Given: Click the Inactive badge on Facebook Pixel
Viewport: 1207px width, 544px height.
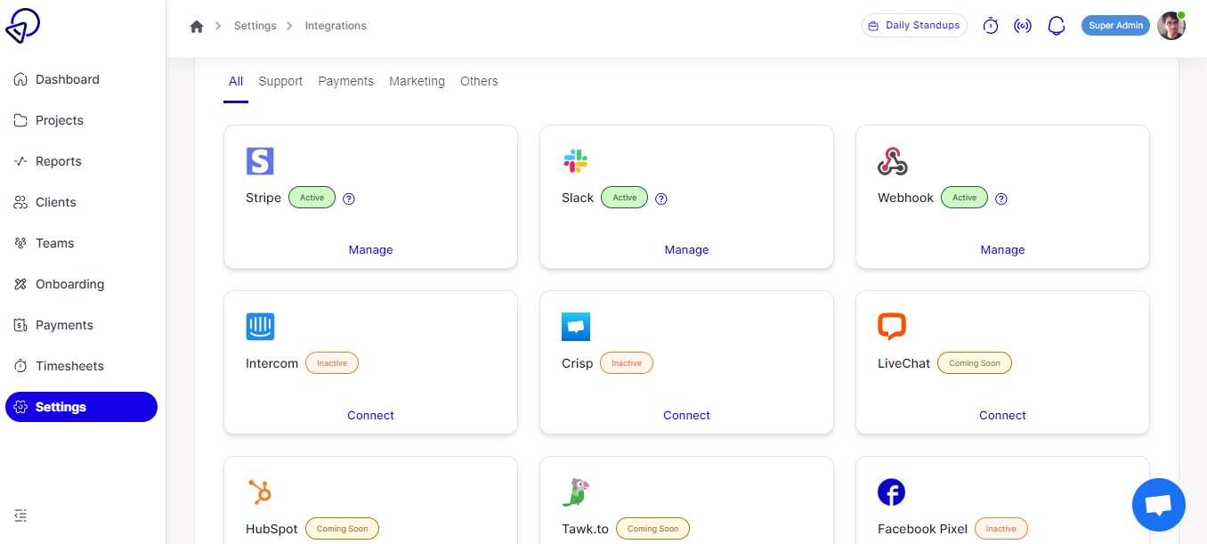Looking at the screenshot, I should 1001,529.
